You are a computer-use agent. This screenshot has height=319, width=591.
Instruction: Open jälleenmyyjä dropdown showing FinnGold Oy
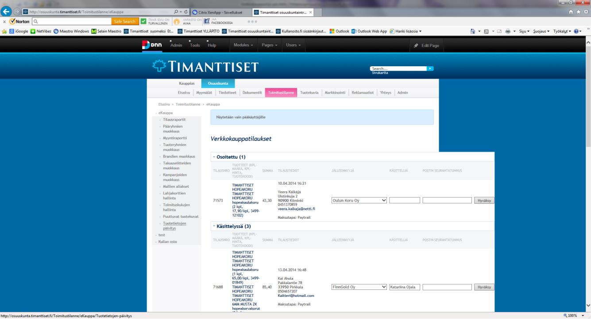[x=359, y=287]
